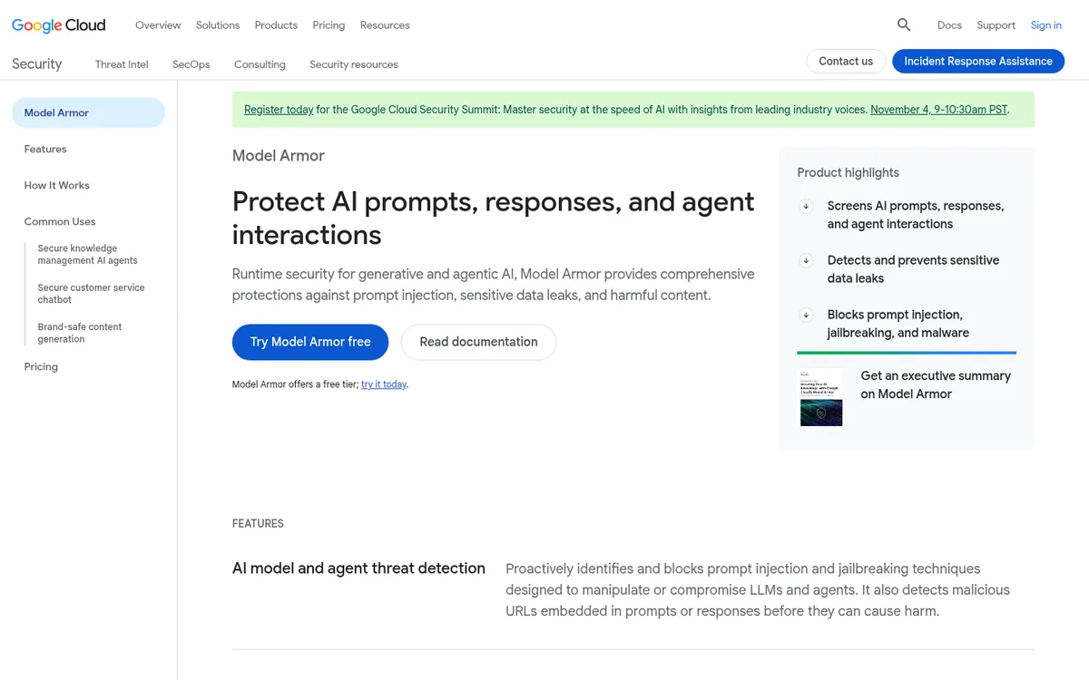Image resolution: width=1089 pixels, height=680 pixels.
Task: Open Secure customer service chatbot item
Action: point(91,294)
